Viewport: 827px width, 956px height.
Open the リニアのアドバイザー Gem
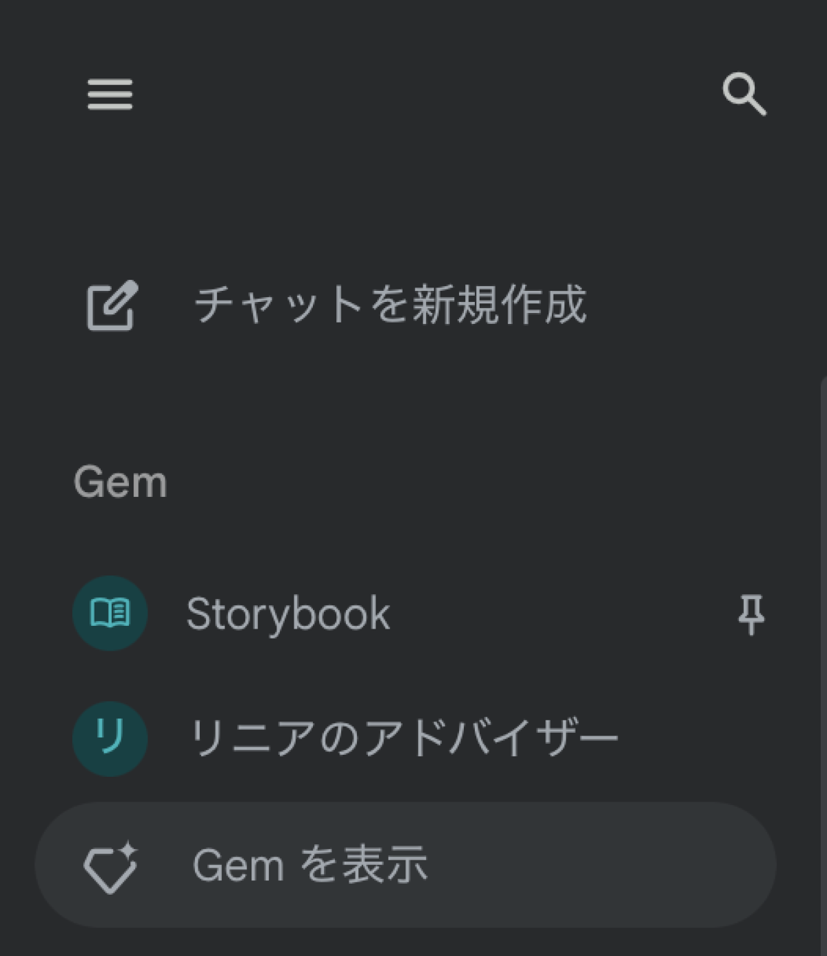[403, 738]
